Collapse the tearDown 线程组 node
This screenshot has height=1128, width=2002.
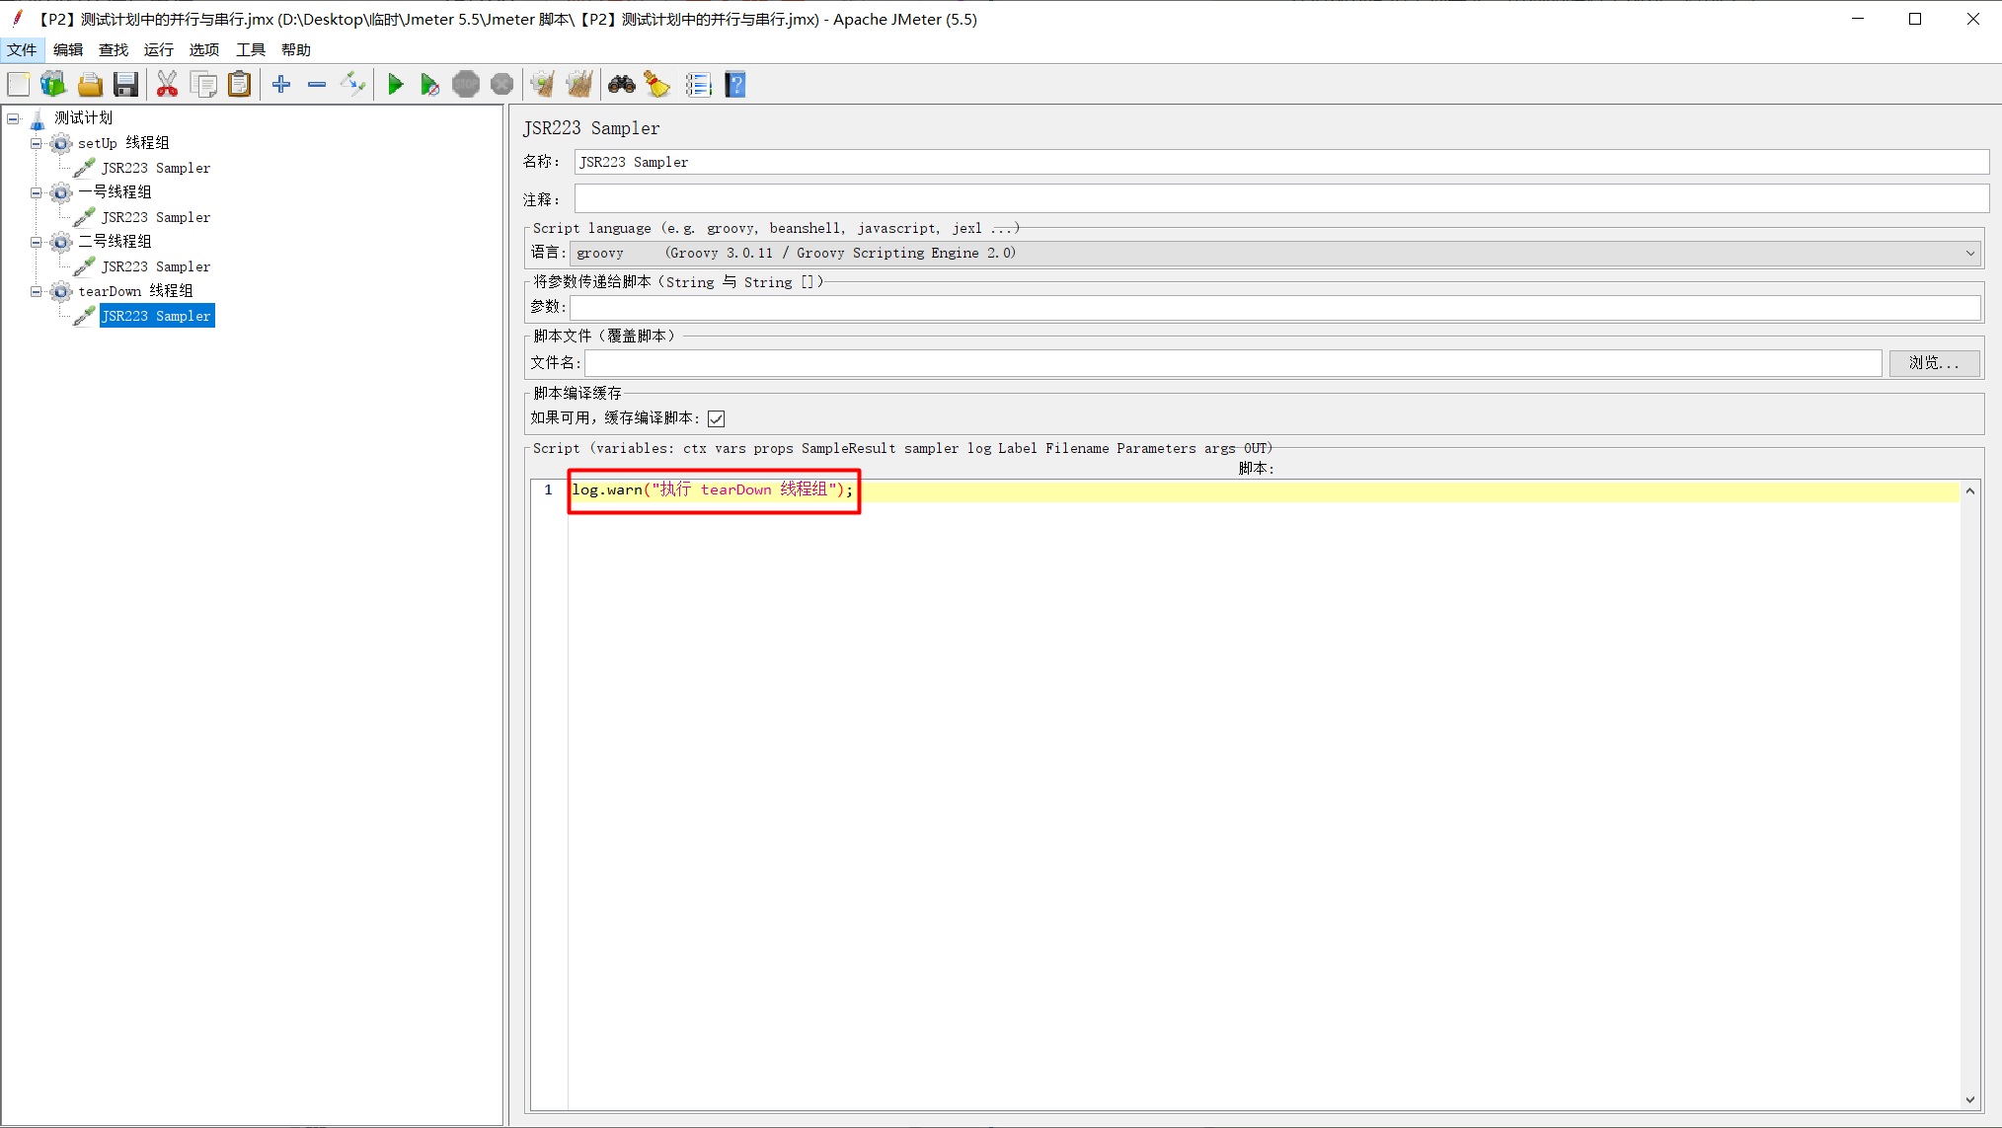click(37, 292)
